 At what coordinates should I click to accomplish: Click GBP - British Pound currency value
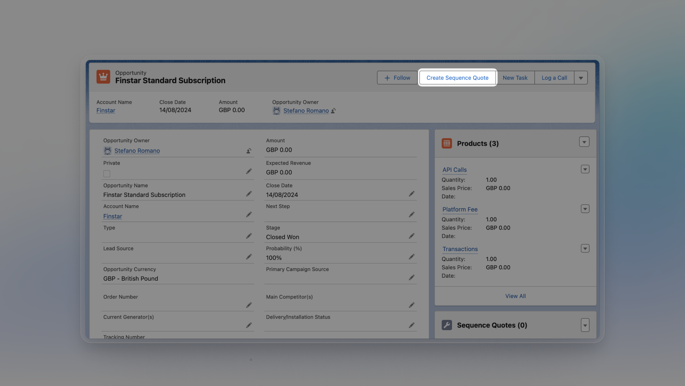(131, 279)
